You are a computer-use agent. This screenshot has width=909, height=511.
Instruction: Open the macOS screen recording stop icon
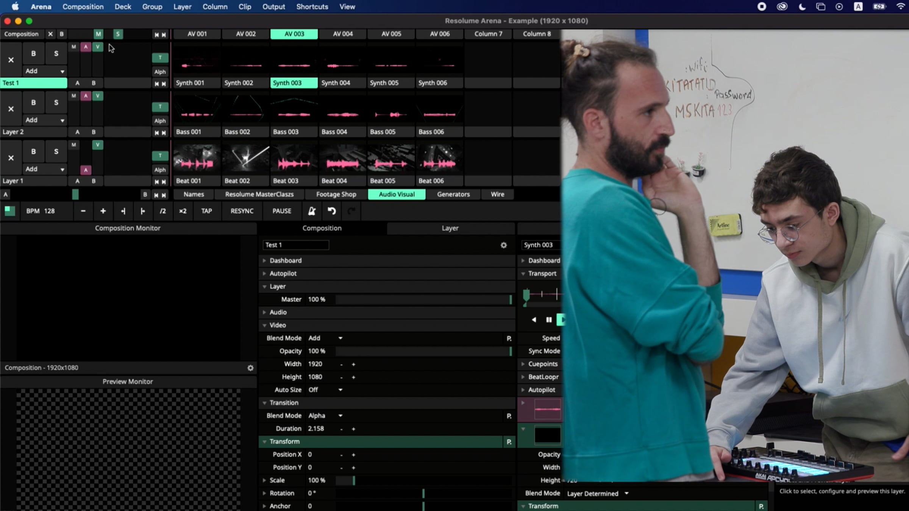coord(762,6)
